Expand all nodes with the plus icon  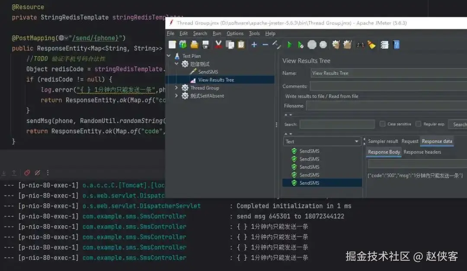254,44
